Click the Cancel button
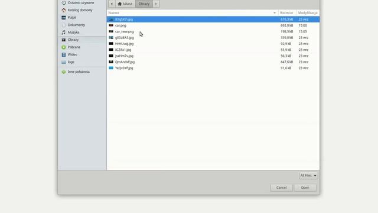Screen dimensions: 378x213 coord(281,188)
